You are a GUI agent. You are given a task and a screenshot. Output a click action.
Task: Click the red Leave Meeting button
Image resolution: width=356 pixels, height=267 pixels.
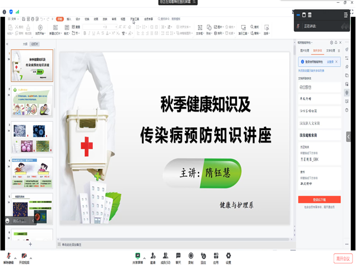343,258
